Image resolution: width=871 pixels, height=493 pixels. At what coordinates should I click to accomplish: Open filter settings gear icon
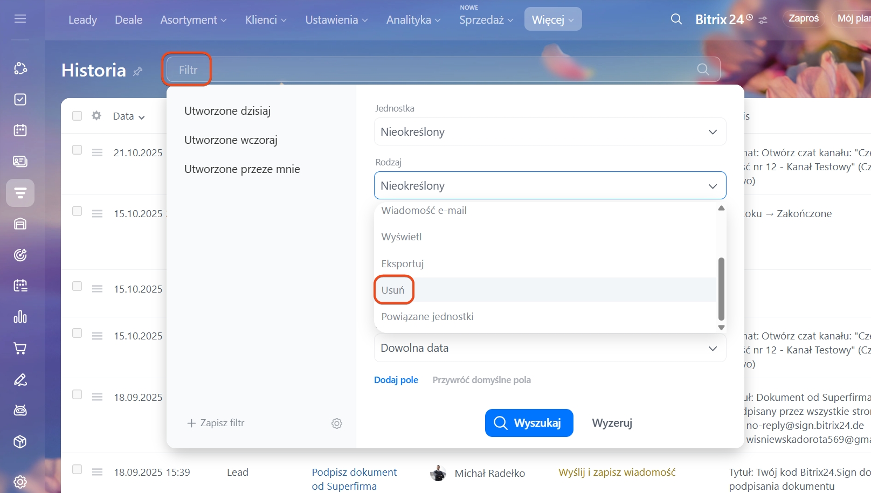[337, 423]
